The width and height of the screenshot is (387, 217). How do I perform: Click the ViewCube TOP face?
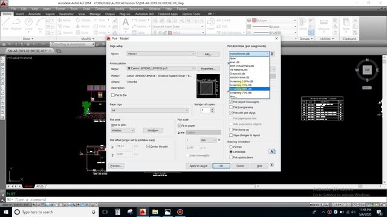(367, 70)
